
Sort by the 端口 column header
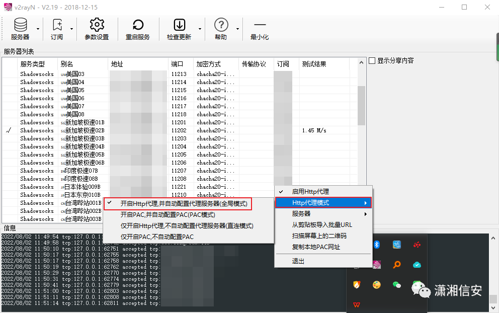point(181,64)
